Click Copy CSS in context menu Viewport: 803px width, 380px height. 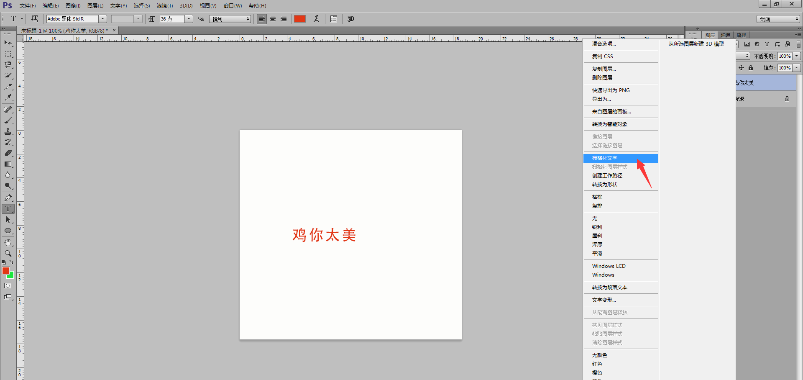click(621, 56)
